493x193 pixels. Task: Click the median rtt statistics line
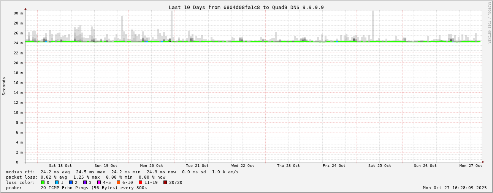click(122, 172)
